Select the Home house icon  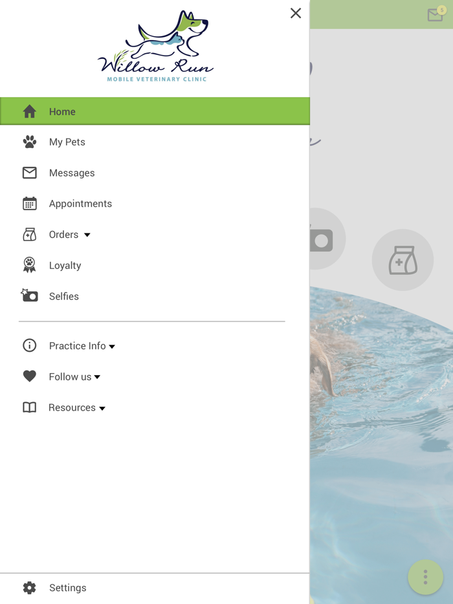pos(30,111)
